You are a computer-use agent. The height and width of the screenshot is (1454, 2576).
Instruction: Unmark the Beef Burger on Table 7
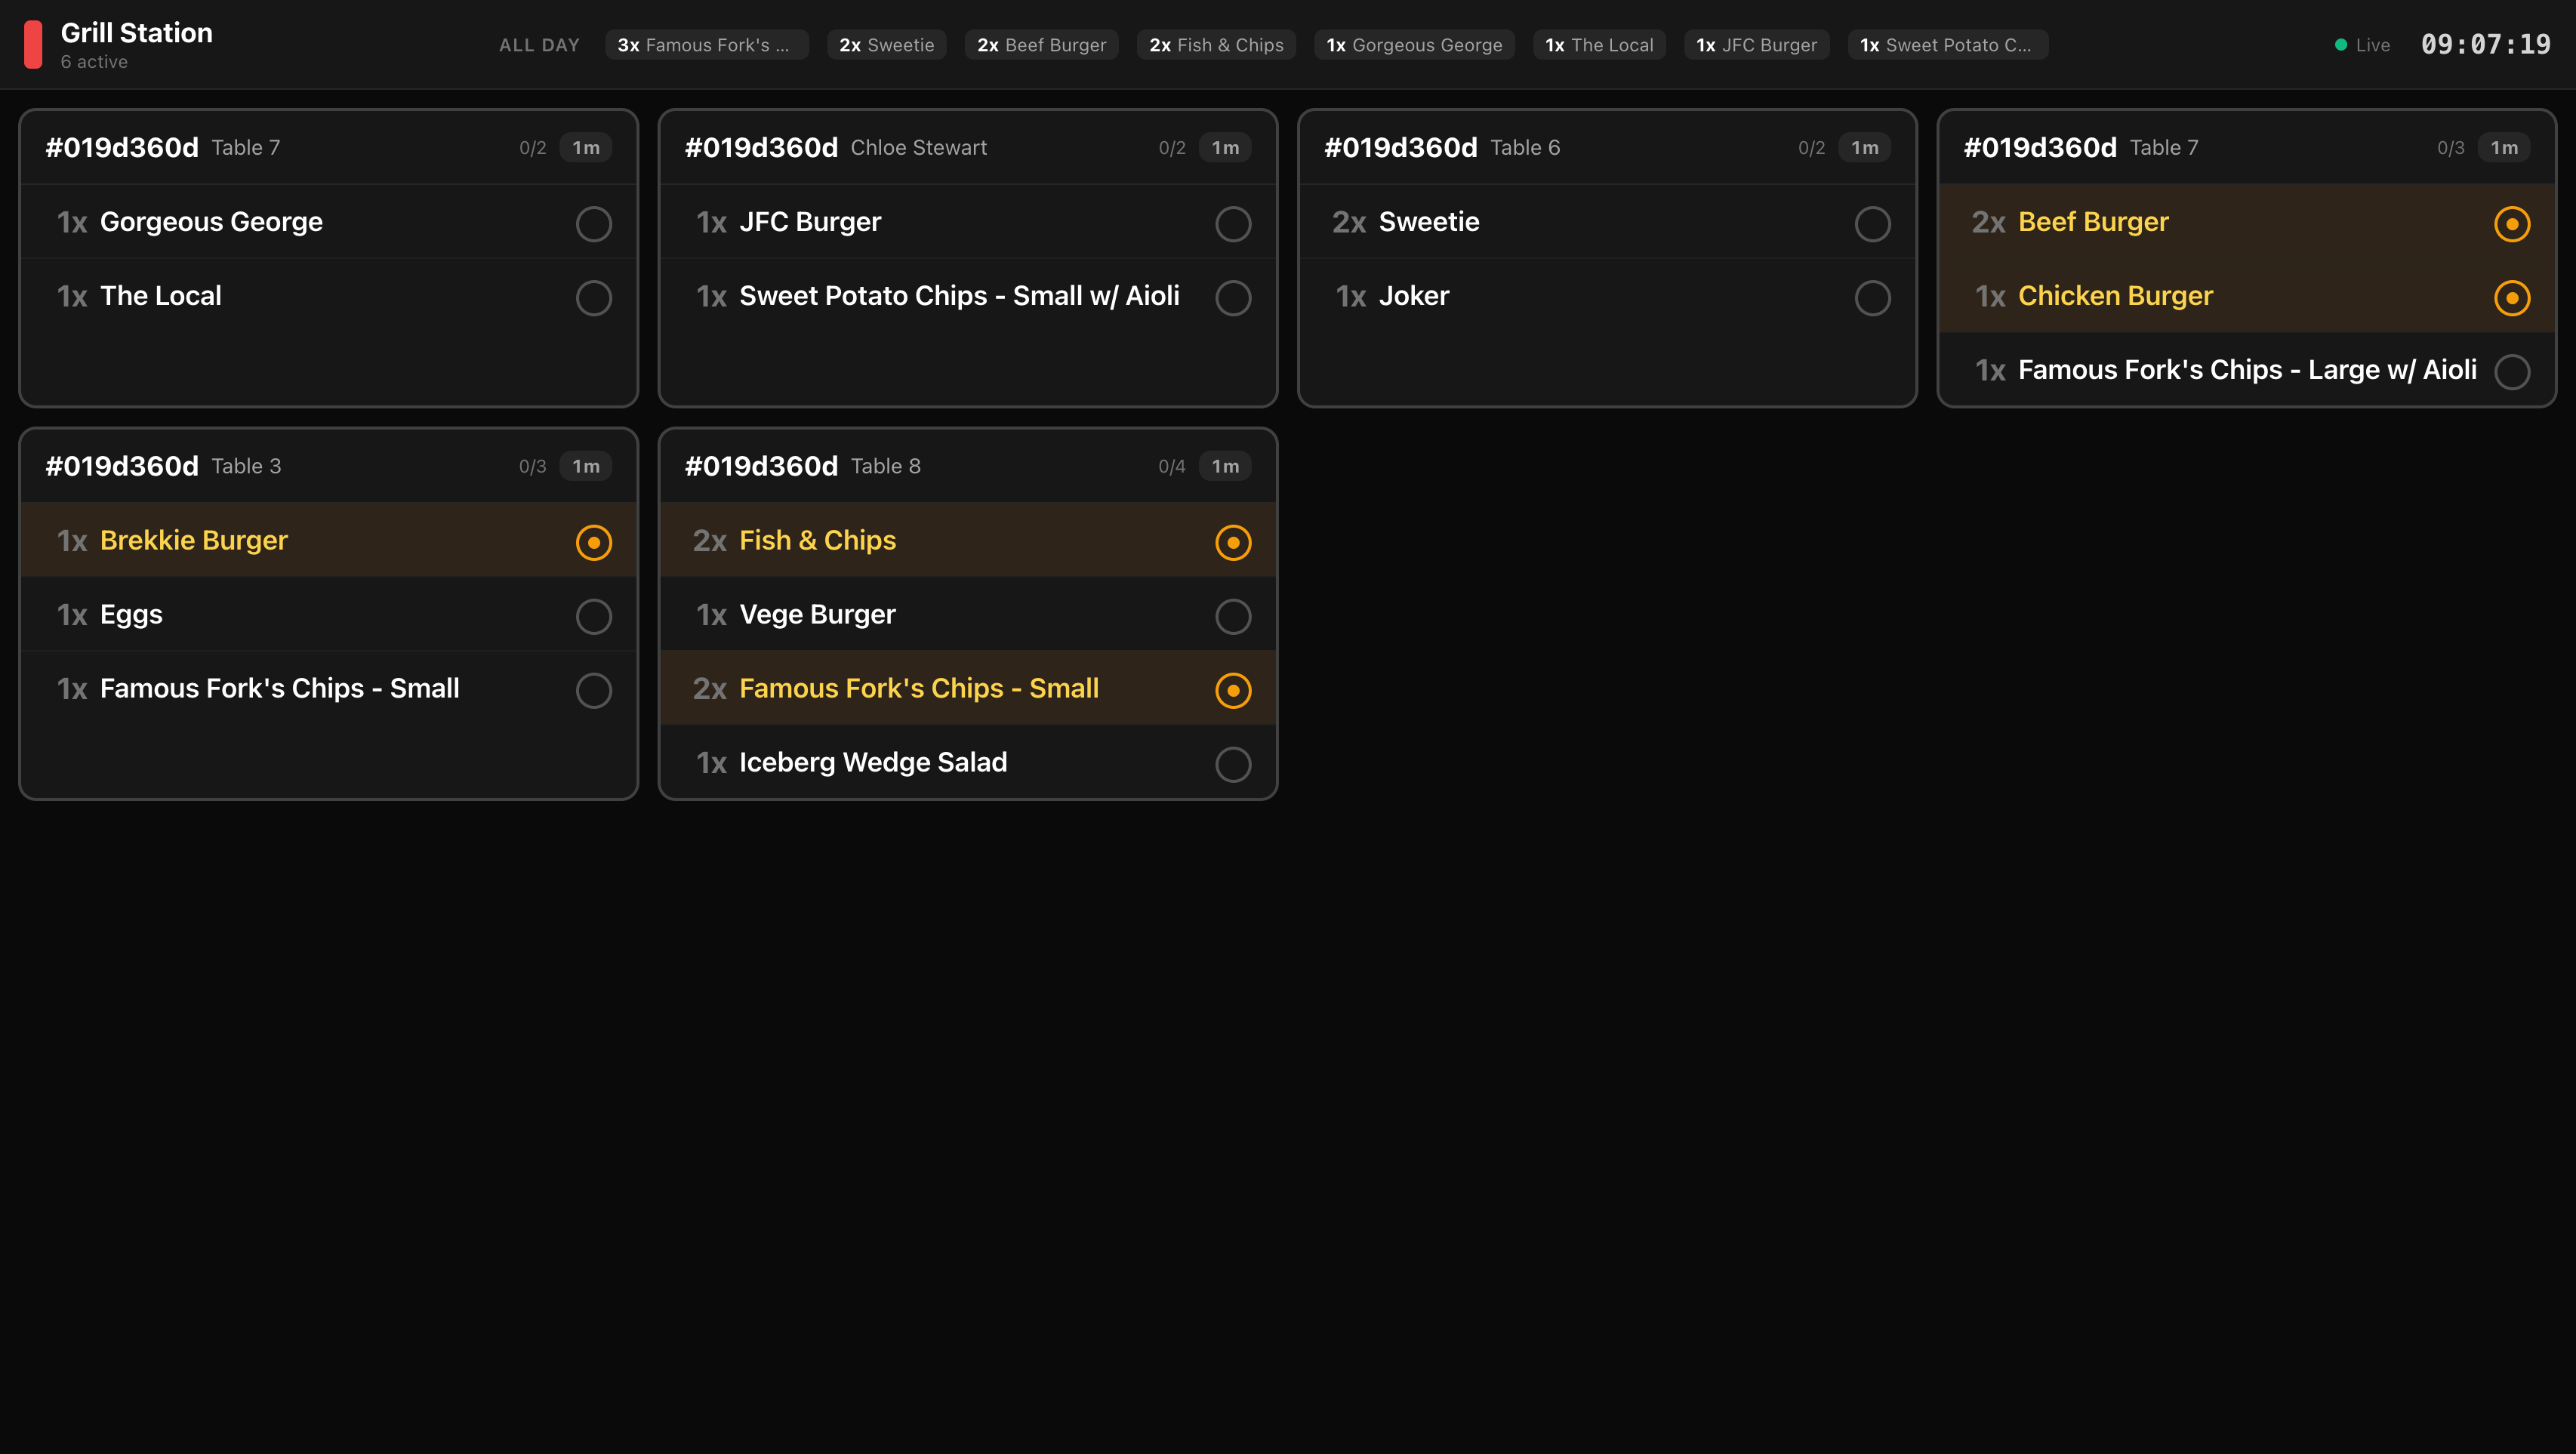coord(2512,224)
